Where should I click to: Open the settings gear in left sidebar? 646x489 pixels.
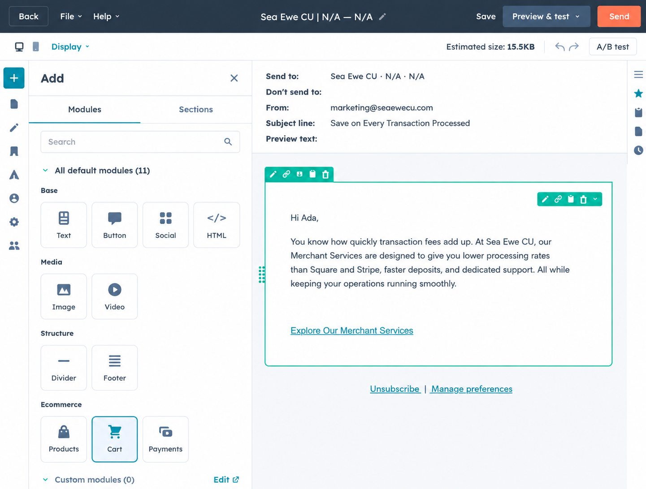coord(14,222)
